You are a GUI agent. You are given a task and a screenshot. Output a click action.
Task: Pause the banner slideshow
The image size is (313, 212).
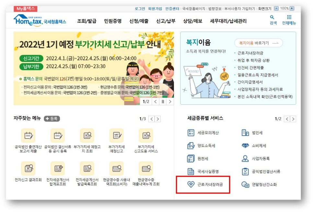click(163, 101)
